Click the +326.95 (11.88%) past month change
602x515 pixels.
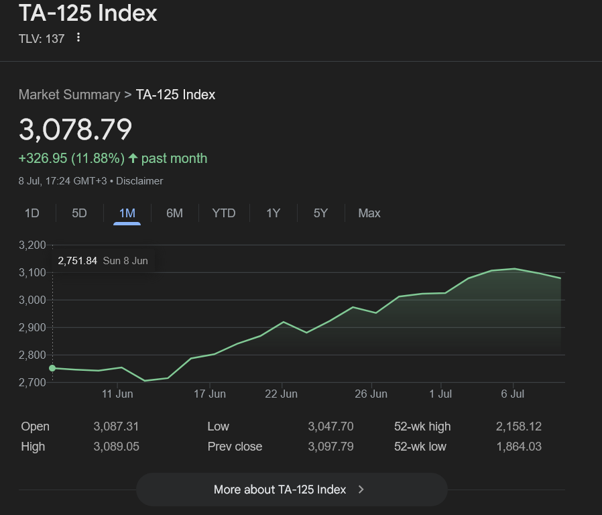tap(113, 158)
